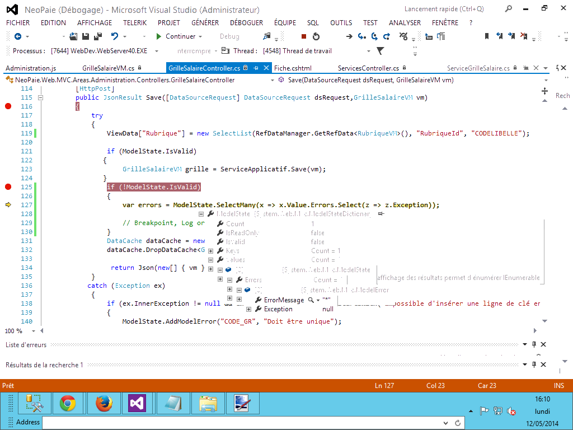Open the DÉBOGUER menu
This screenshot has width=573, height=430.
point(246,23)
